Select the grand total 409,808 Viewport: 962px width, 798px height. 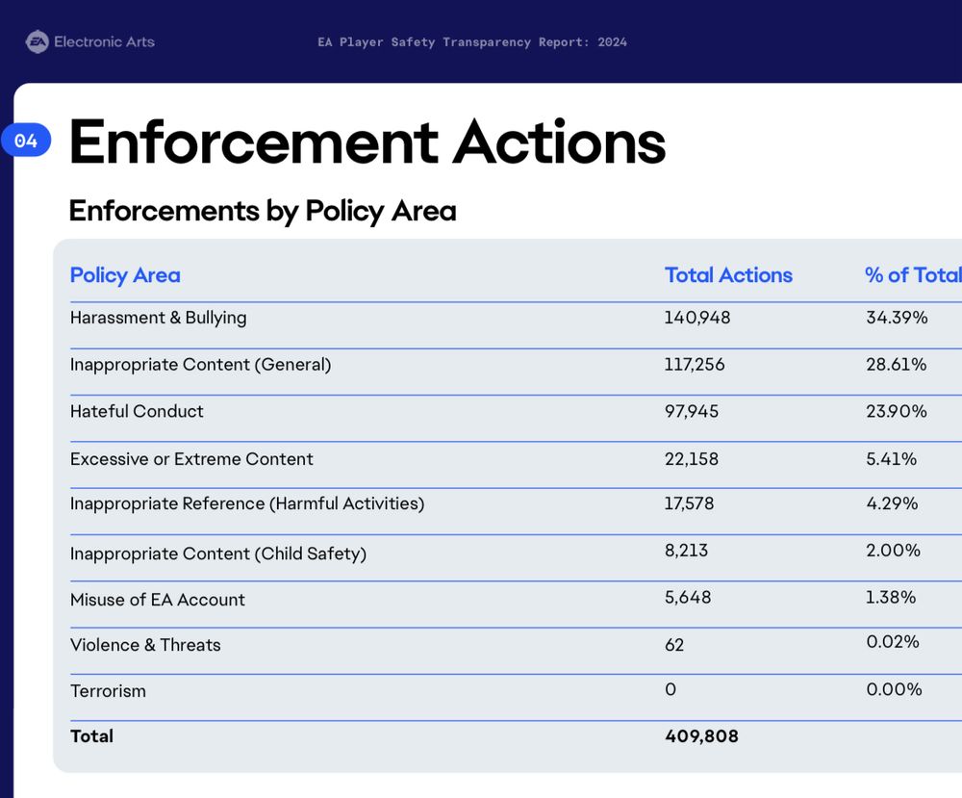701,736
